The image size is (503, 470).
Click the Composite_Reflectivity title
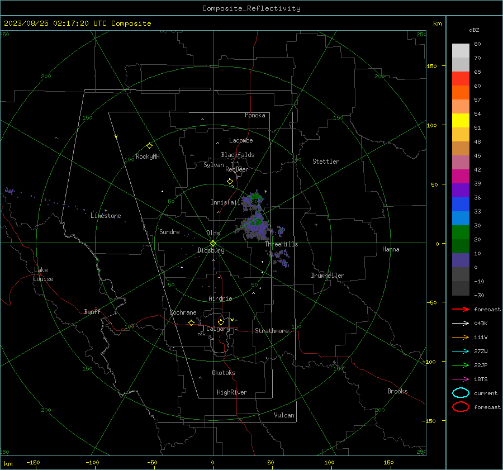click(251, 8)
